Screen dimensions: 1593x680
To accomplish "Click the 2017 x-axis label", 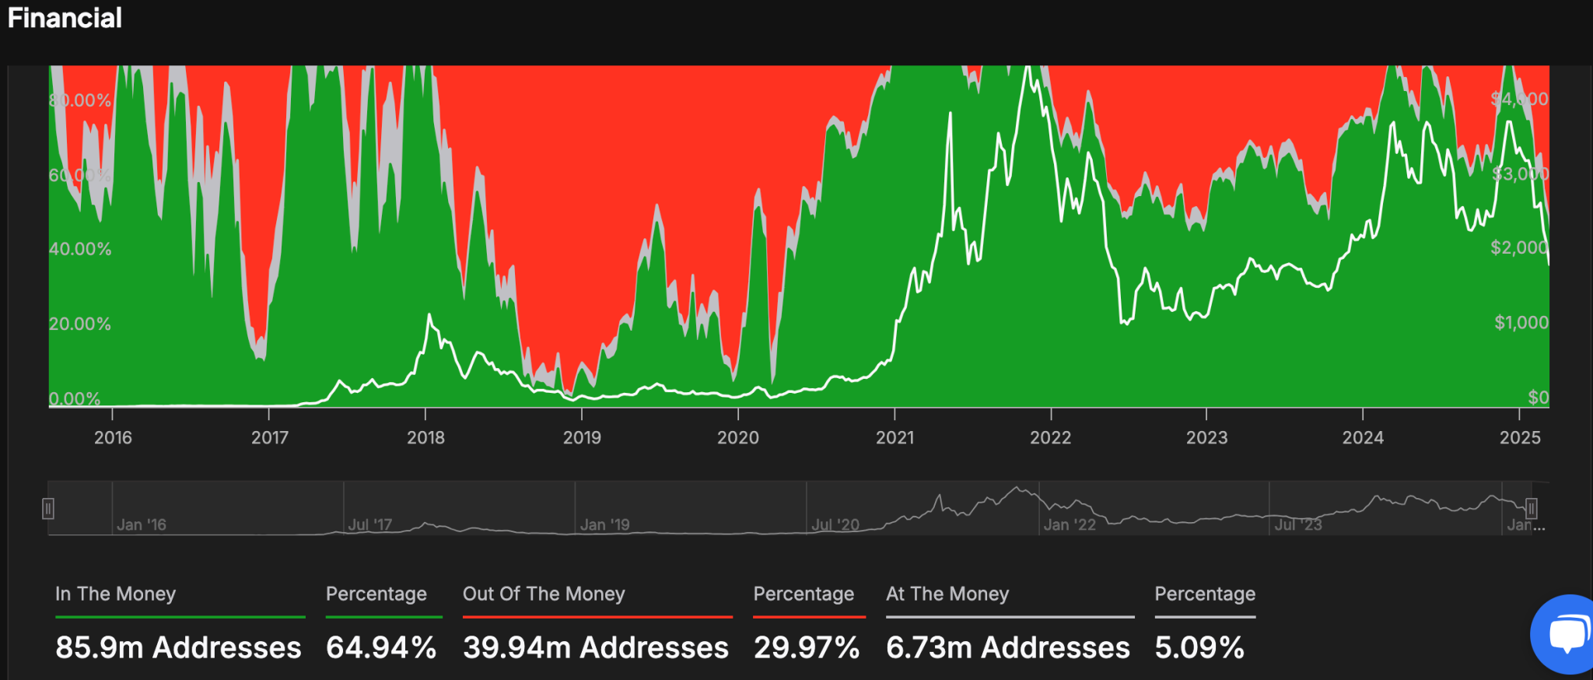I will pyautogui.click(x=269, y=437).
